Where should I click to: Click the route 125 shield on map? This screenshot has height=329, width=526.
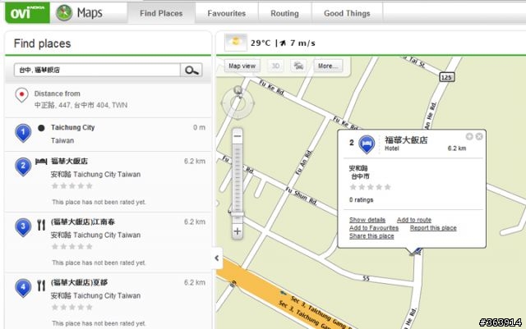pyautogui.click(x=446, y=77)
